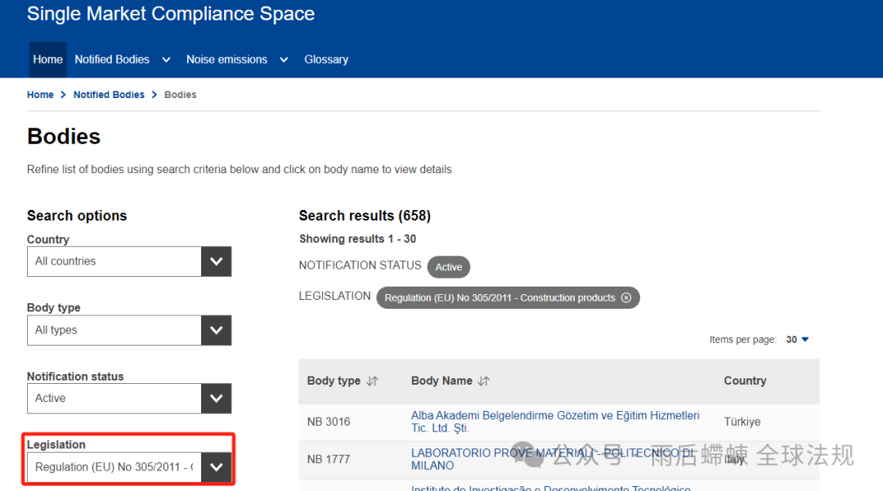Remove the Regulation 305/2011 legislation filter
This screenshot has width=883, height=491.
626,298
